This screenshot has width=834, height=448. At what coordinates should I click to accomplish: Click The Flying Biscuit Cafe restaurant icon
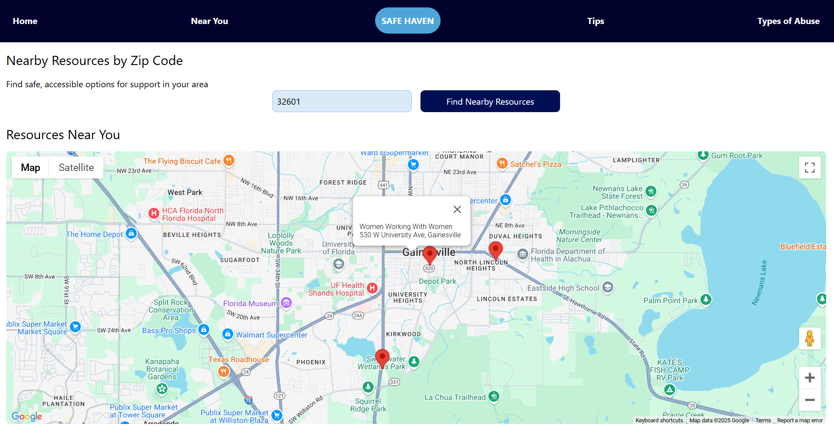pos(229,161)
